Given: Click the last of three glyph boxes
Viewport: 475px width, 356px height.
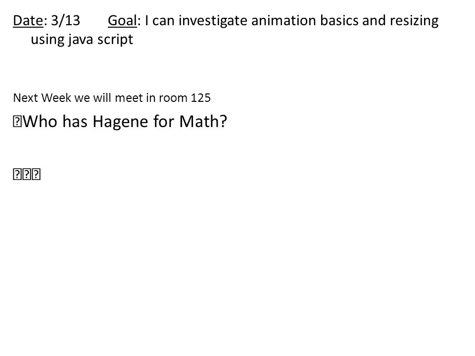Looking at the screenshot, I should (36, 175).
